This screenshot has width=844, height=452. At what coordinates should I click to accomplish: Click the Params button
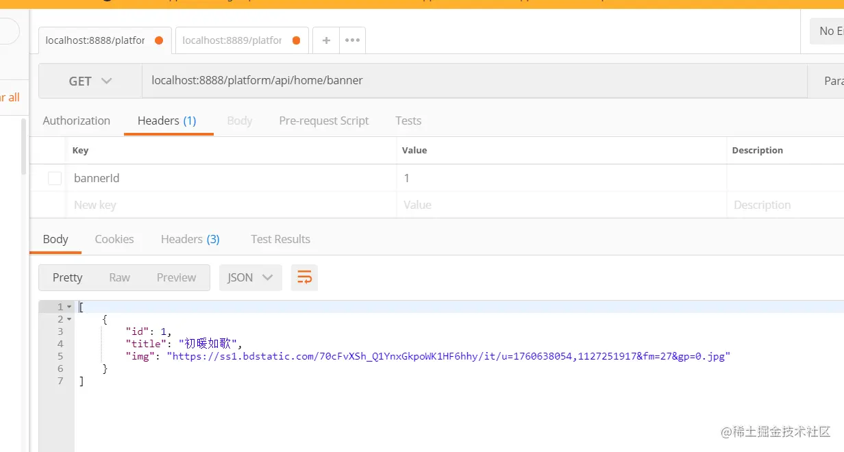click(826, 81)
